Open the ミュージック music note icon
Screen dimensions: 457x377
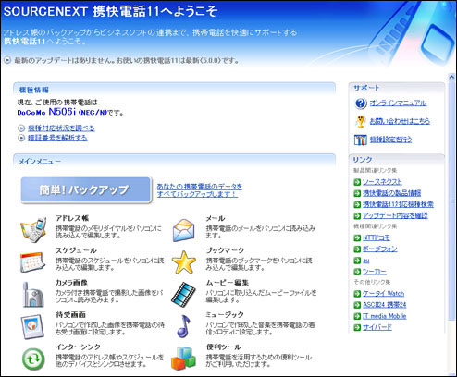click(183, 326)
